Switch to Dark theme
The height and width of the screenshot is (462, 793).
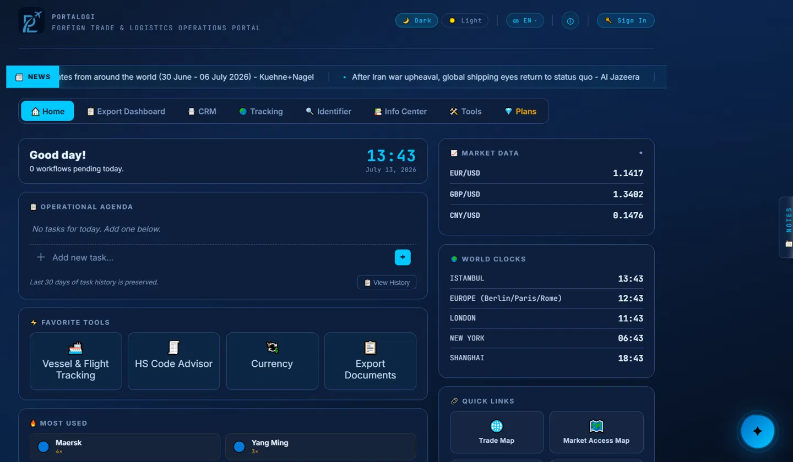417,20
